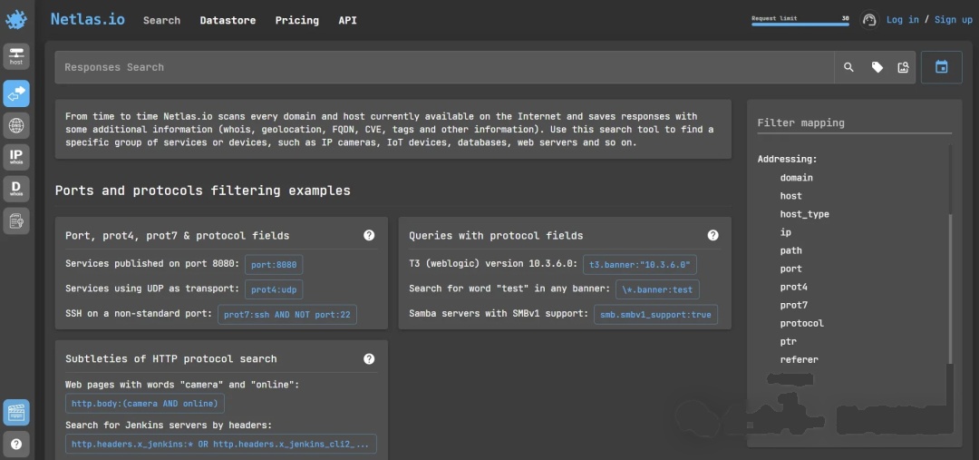
Task: Open the API nav item
Action: point(348,20)
